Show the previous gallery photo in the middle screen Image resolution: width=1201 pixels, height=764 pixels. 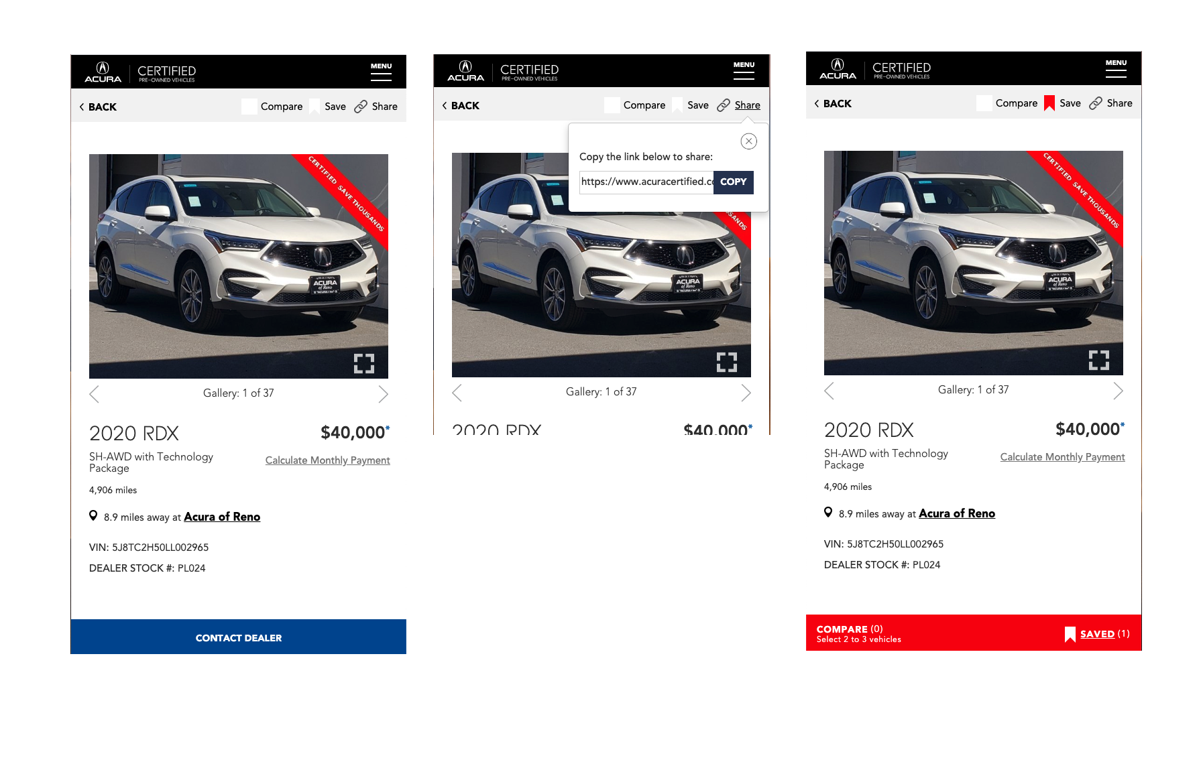tap(457, 393)
